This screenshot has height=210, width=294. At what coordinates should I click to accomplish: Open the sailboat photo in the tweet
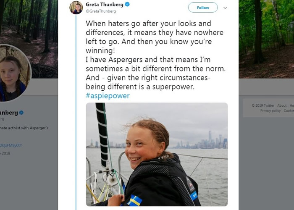click(x=157, y=154)
